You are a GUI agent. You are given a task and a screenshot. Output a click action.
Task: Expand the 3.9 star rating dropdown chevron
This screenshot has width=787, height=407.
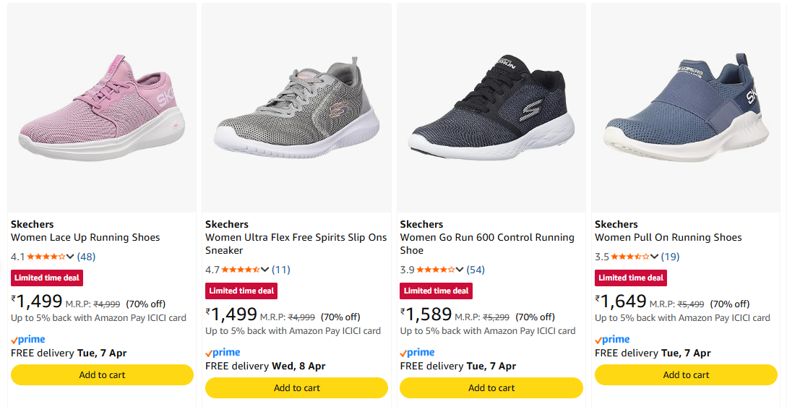pos(460,270)
